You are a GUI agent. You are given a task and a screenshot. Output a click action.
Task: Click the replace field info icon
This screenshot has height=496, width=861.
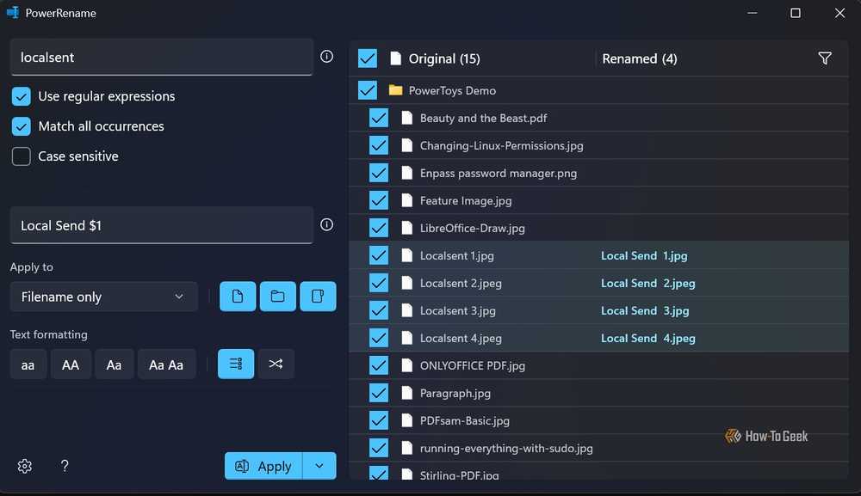326,224
